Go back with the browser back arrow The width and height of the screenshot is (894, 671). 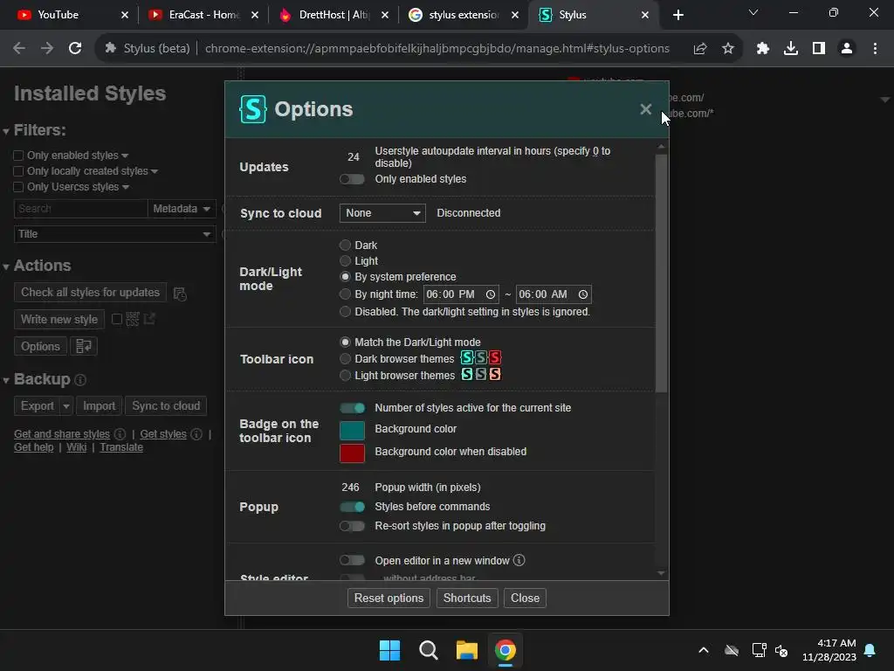[x=19, y=49]
